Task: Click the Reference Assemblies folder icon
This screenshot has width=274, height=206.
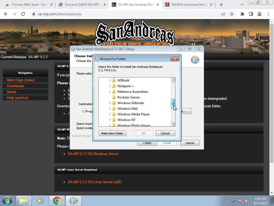Action: click(x=114, y=92)
